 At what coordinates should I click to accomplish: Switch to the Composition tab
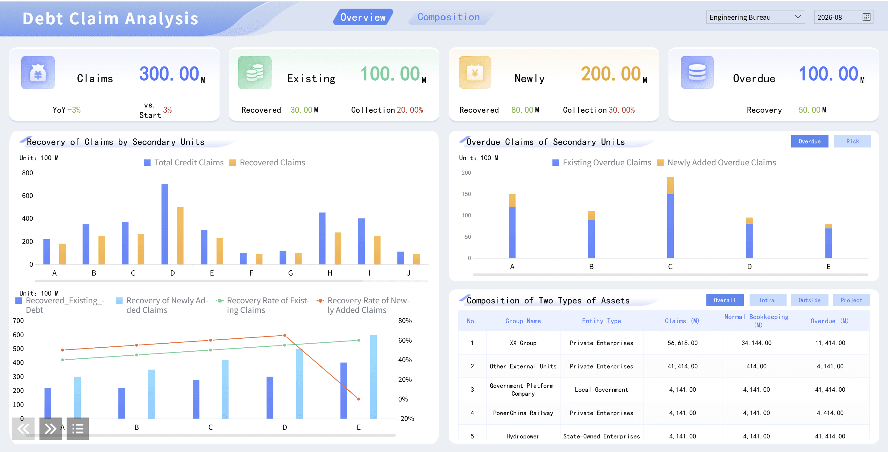click(x=449, y=17)
